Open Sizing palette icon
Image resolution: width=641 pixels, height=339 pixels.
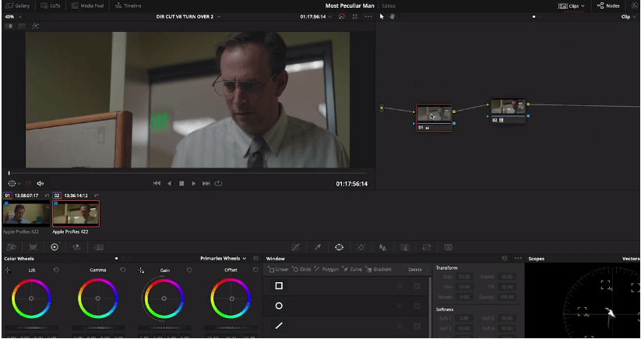(426, 247)
